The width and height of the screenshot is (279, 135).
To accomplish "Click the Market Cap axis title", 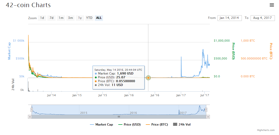I will 9,51.
